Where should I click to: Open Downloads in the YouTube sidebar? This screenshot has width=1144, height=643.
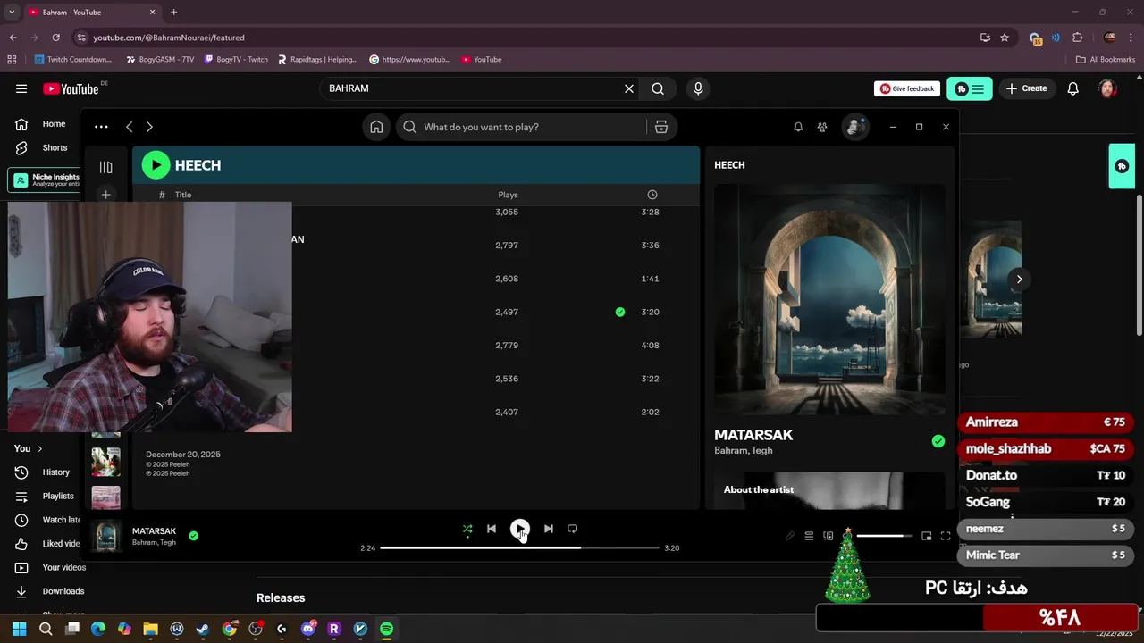50,591
